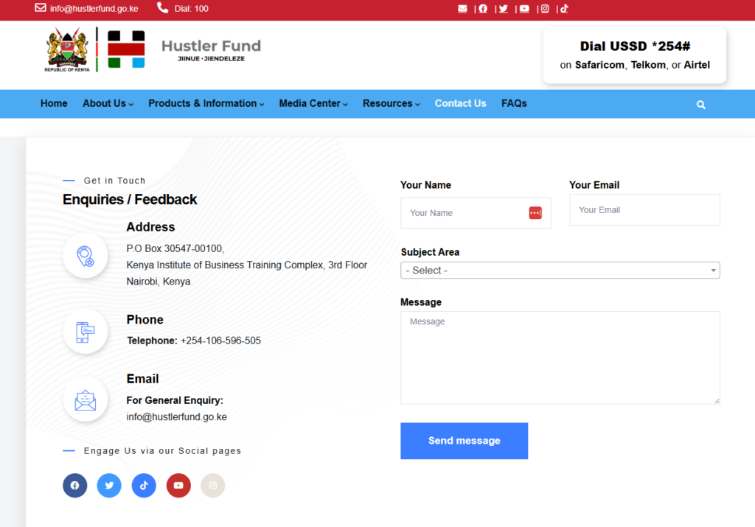Go to the Home menu item

click(x=54, y=103)
